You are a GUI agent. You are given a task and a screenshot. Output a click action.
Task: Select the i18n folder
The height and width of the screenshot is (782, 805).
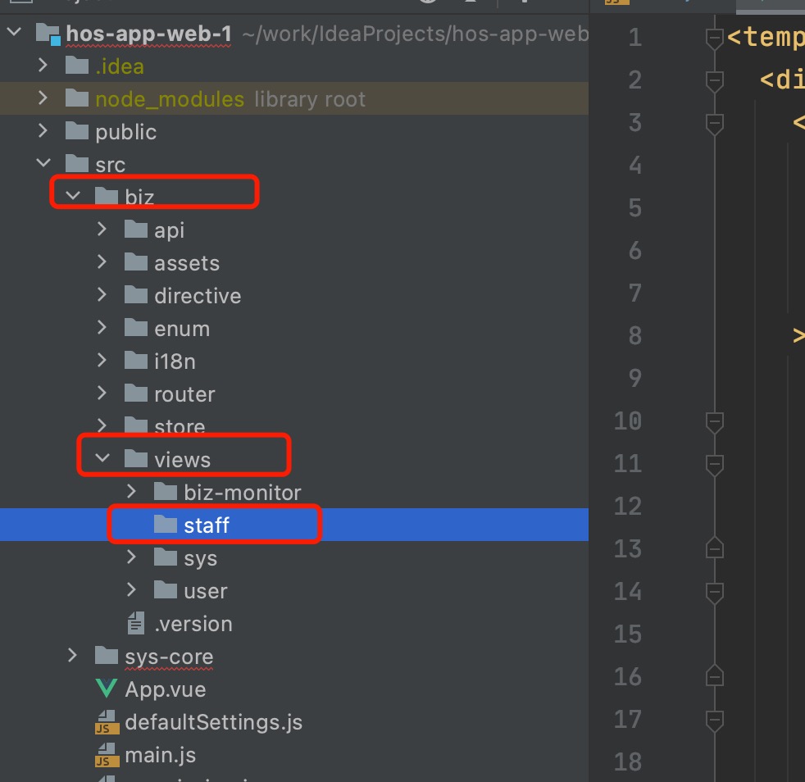click(x=174, y=361)
